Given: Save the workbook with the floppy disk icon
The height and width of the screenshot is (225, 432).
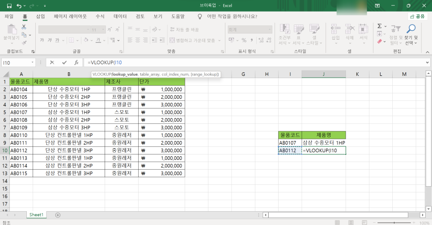Looking at the screenshot, I should coord(9,6).
